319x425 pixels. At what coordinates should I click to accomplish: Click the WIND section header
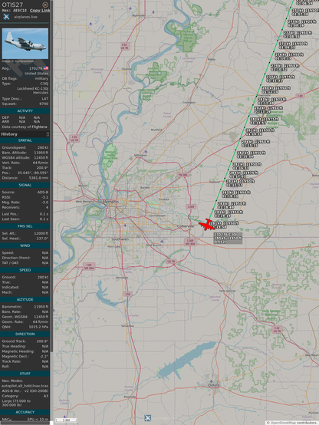25,245
